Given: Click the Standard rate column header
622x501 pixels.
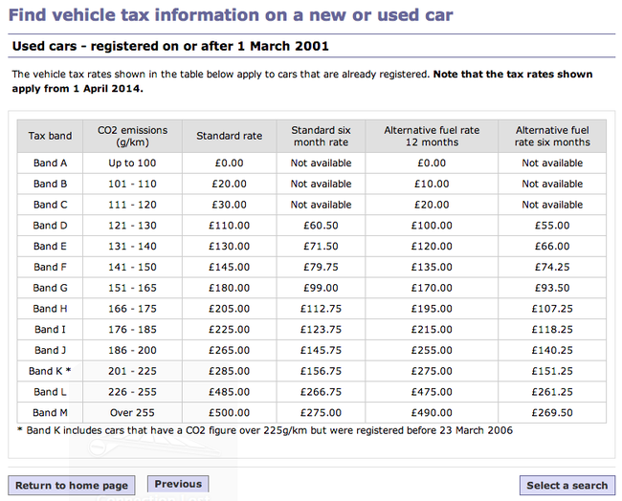Looking at the screenshot, I should (x=229, y=136).
